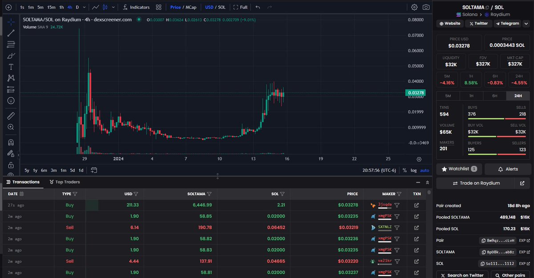
Task: Toggle auto scale on chart
Action: click(425, 170)
